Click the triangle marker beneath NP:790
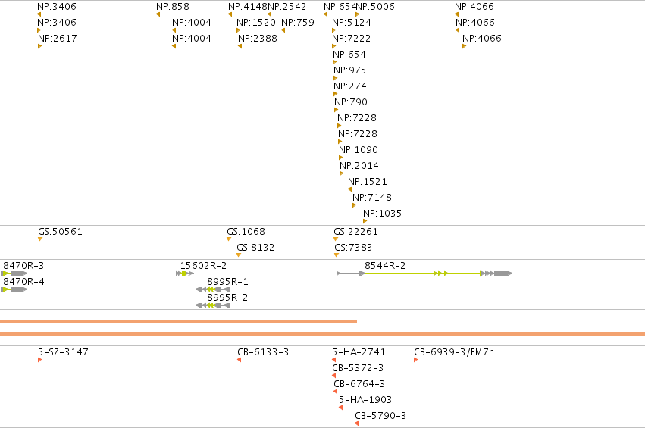The image size is (645, 428). click(336, 110)
